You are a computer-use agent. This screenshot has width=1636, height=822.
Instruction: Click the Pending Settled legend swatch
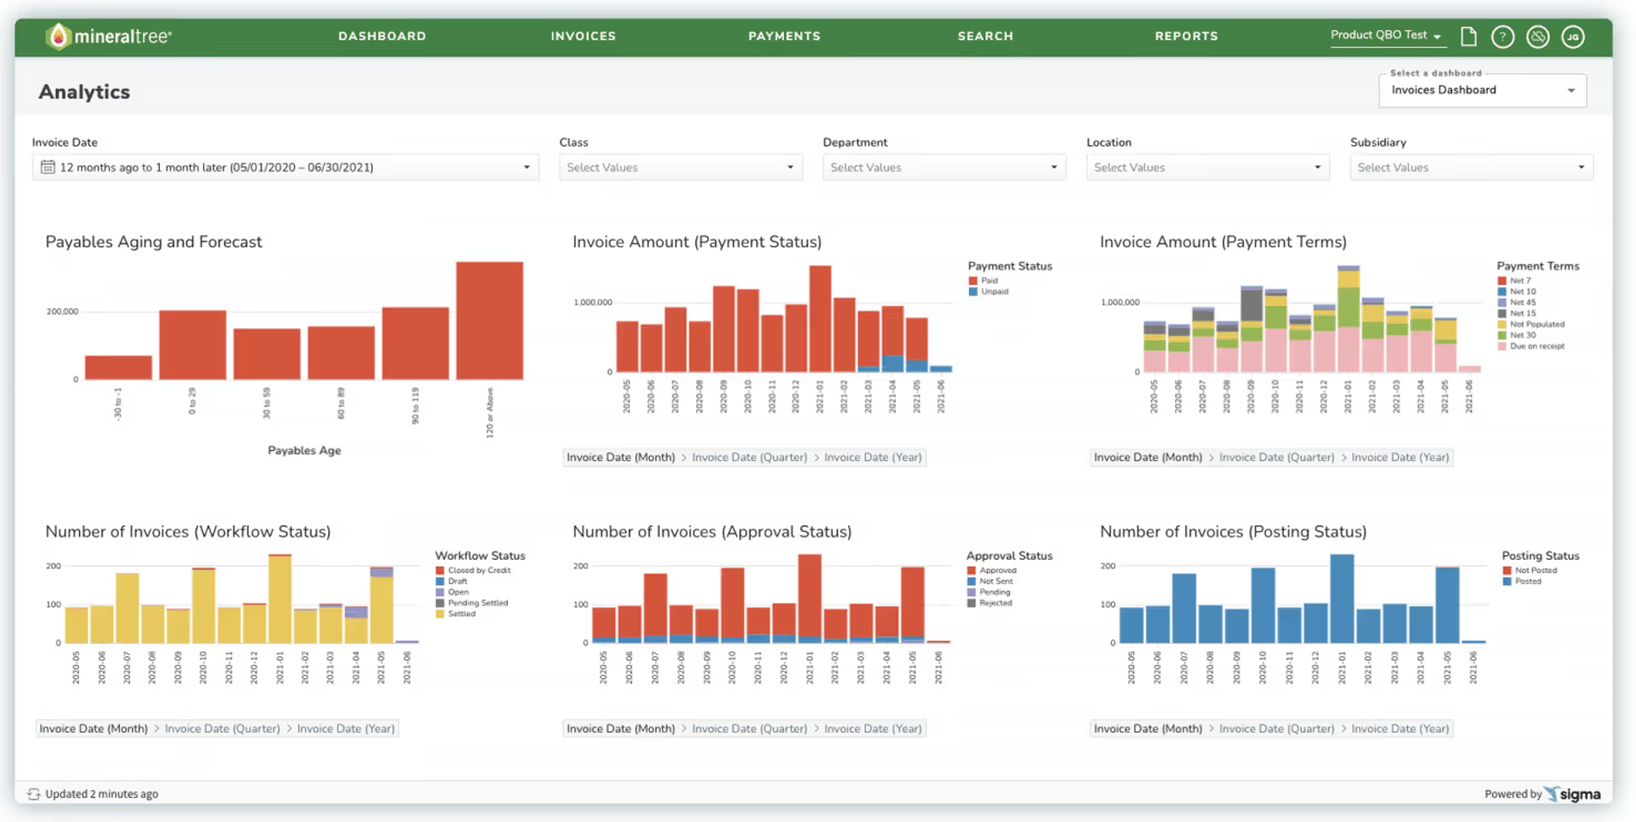click(440, 603)
